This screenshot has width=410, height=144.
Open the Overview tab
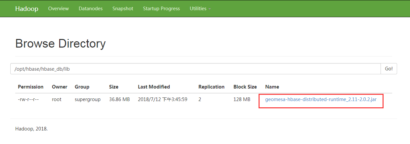click(59, 9)
